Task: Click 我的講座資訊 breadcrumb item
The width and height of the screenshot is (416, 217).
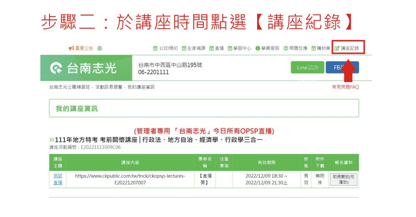Action: (x=141, y=87)
